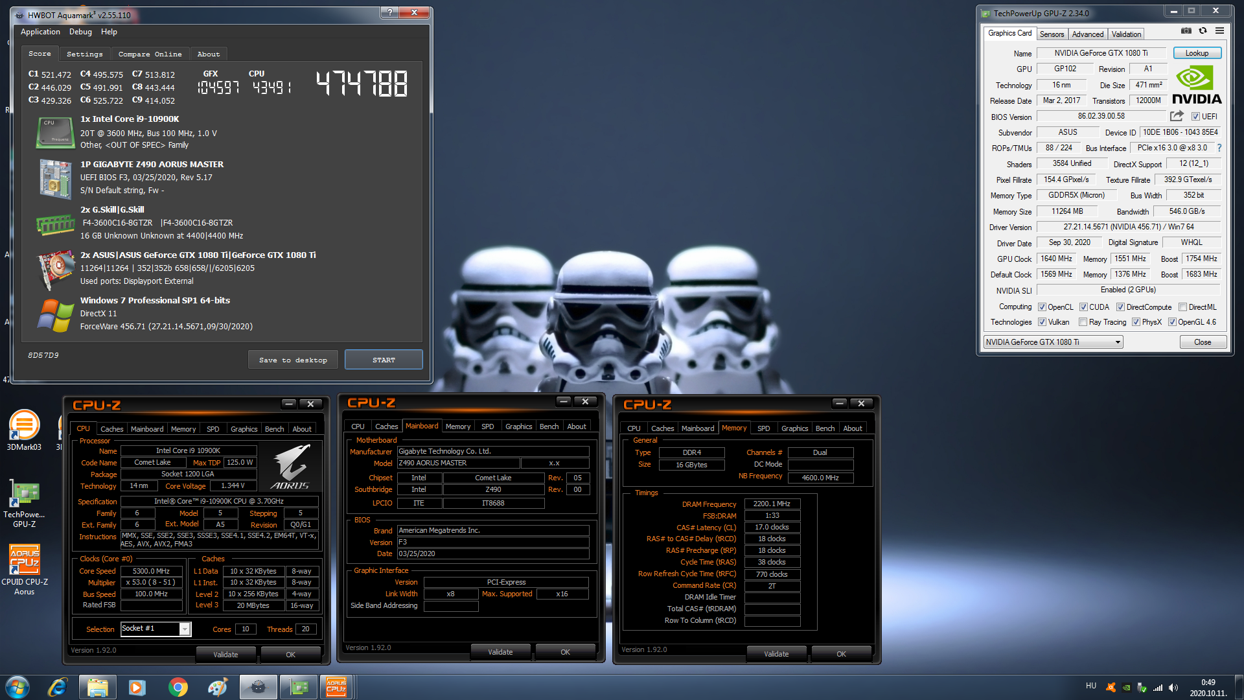Viewport: 1244px width, 700px height.
Task: Open Paint from the taskbar
Action: pos(218,687)
